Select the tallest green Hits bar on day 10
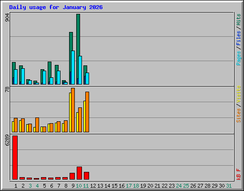Image resolution: width=244 pixels, height=191 pixels. click(x=78, y=35)
